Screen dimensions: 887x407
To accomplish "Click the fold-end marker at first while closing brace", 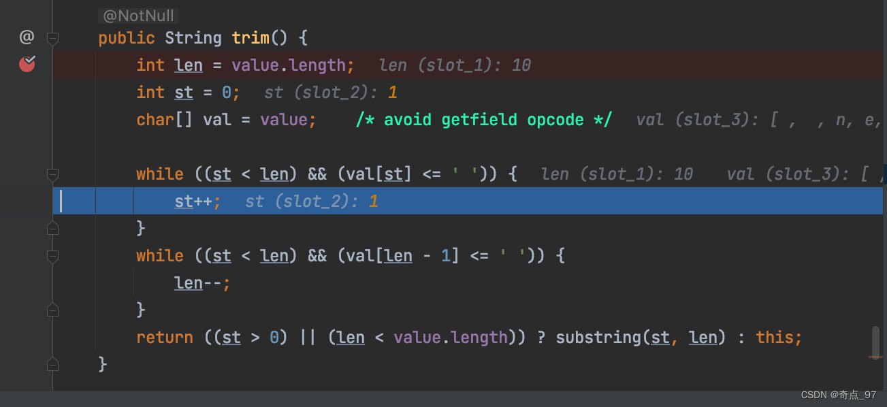I will coord(52,228).
